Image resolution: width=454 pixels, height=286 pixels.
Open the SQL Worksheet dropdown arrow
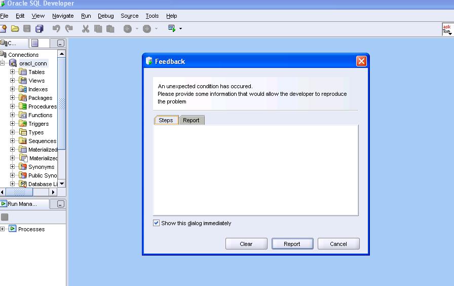pos(180,29)
